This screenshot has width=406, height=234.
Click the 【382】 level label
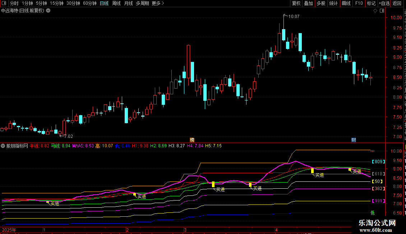378,189
